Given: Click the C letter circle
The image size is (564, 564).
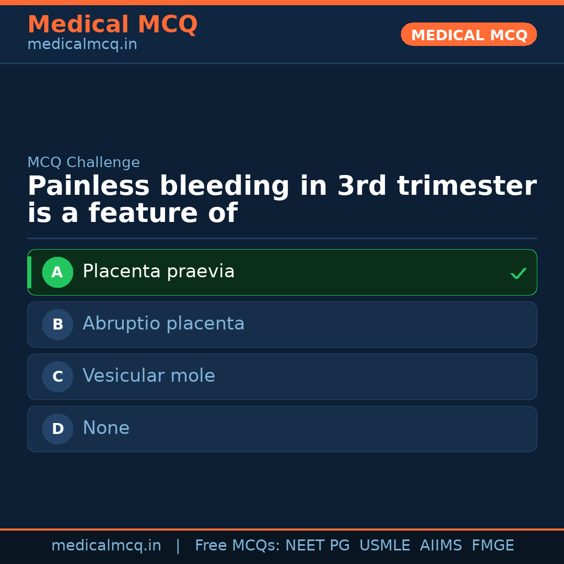Looking at the screenshot, I should point(57,377).
